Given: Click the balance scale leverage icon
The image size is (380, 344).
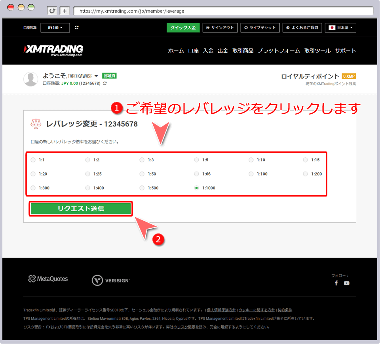Looking at the screenshot, I should [x=36, y=124].
